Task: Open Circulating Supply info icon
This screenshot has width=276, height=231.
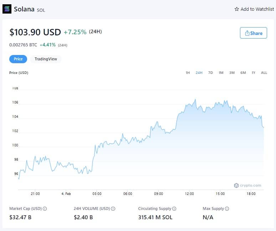Action: click(x=174, y=209)
